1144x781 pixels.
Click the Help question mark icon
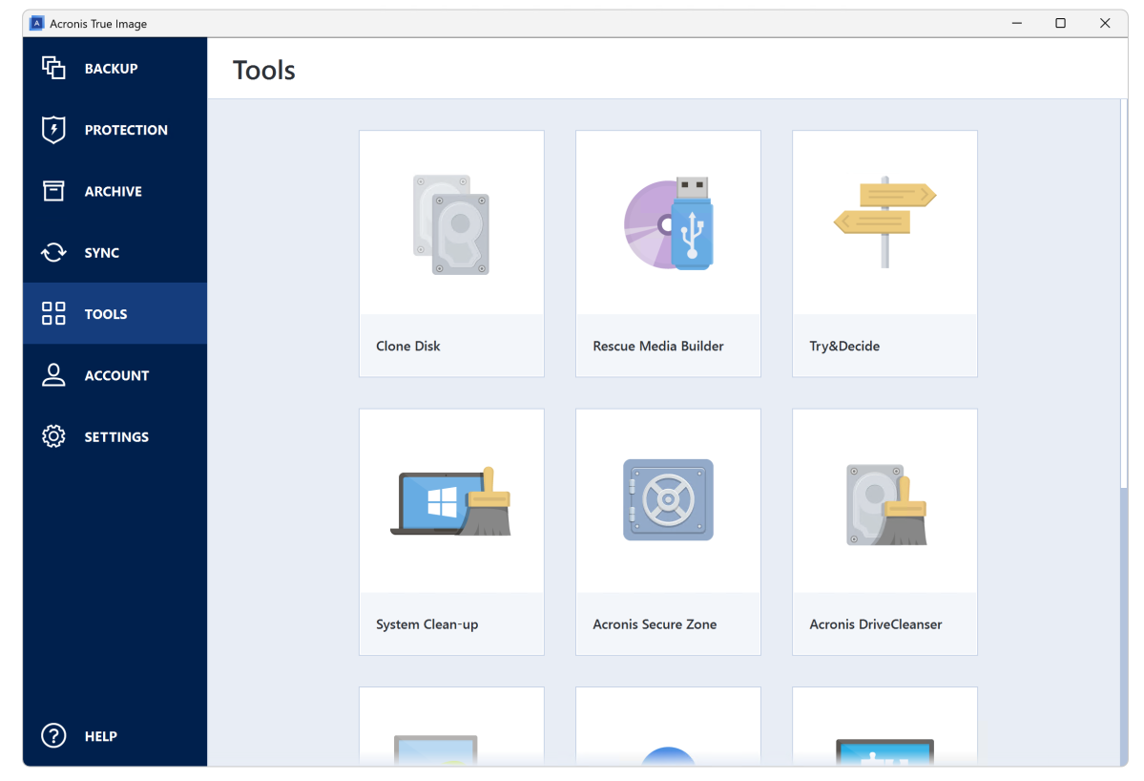[53, 735]
